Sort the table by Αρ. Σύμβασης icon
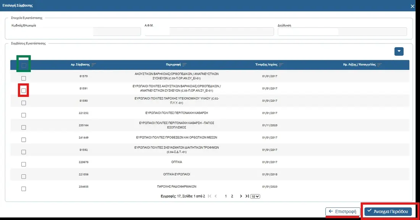420x220 pixels. (x=94, y=65)
